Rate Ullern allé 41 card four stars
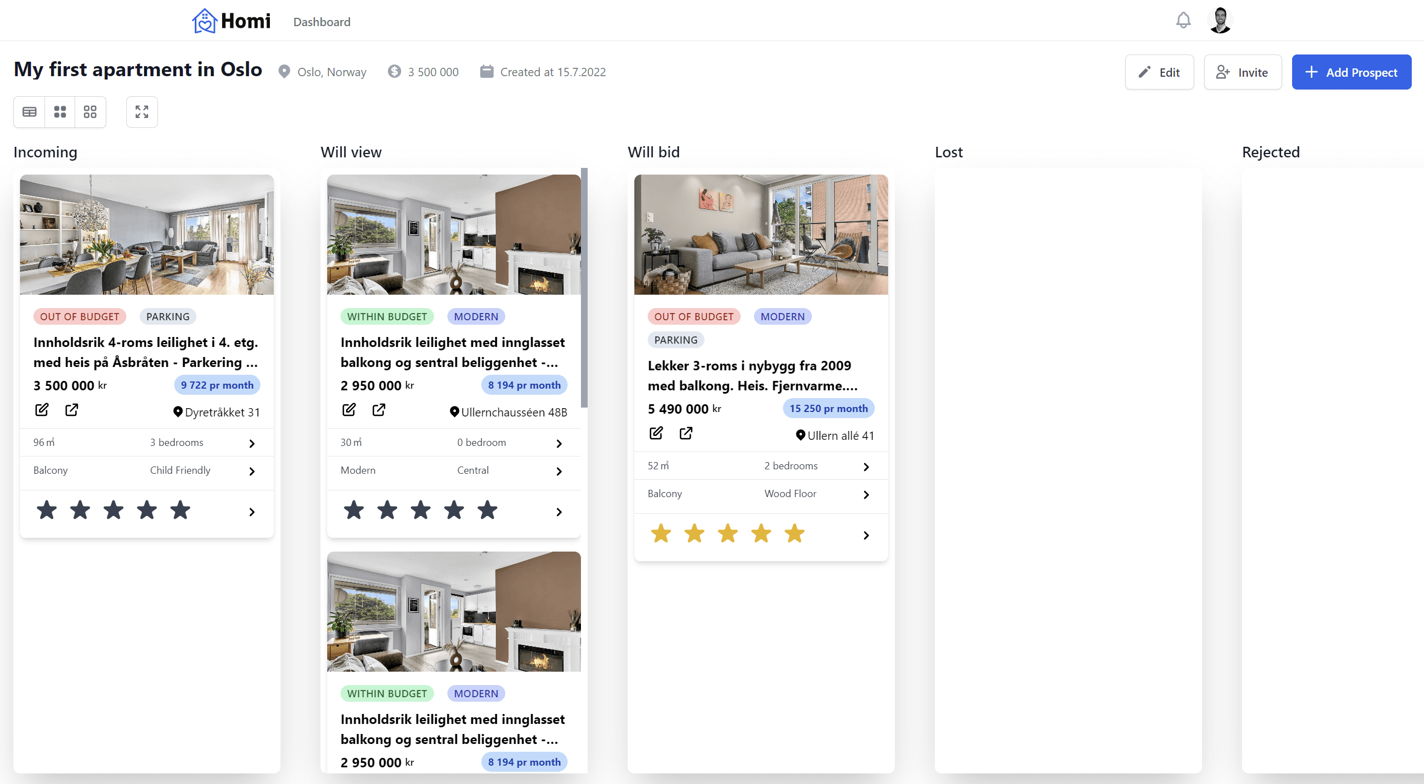 (761, 533)
